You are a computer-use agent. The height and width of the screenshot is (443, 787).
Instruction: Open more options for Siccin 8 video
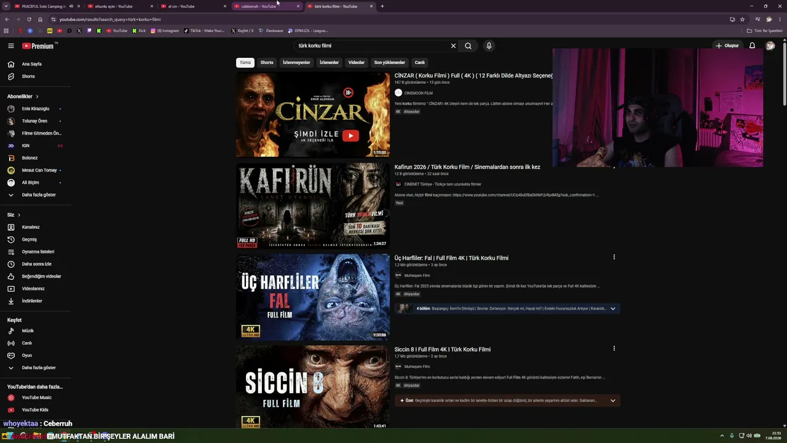point(614,348)
